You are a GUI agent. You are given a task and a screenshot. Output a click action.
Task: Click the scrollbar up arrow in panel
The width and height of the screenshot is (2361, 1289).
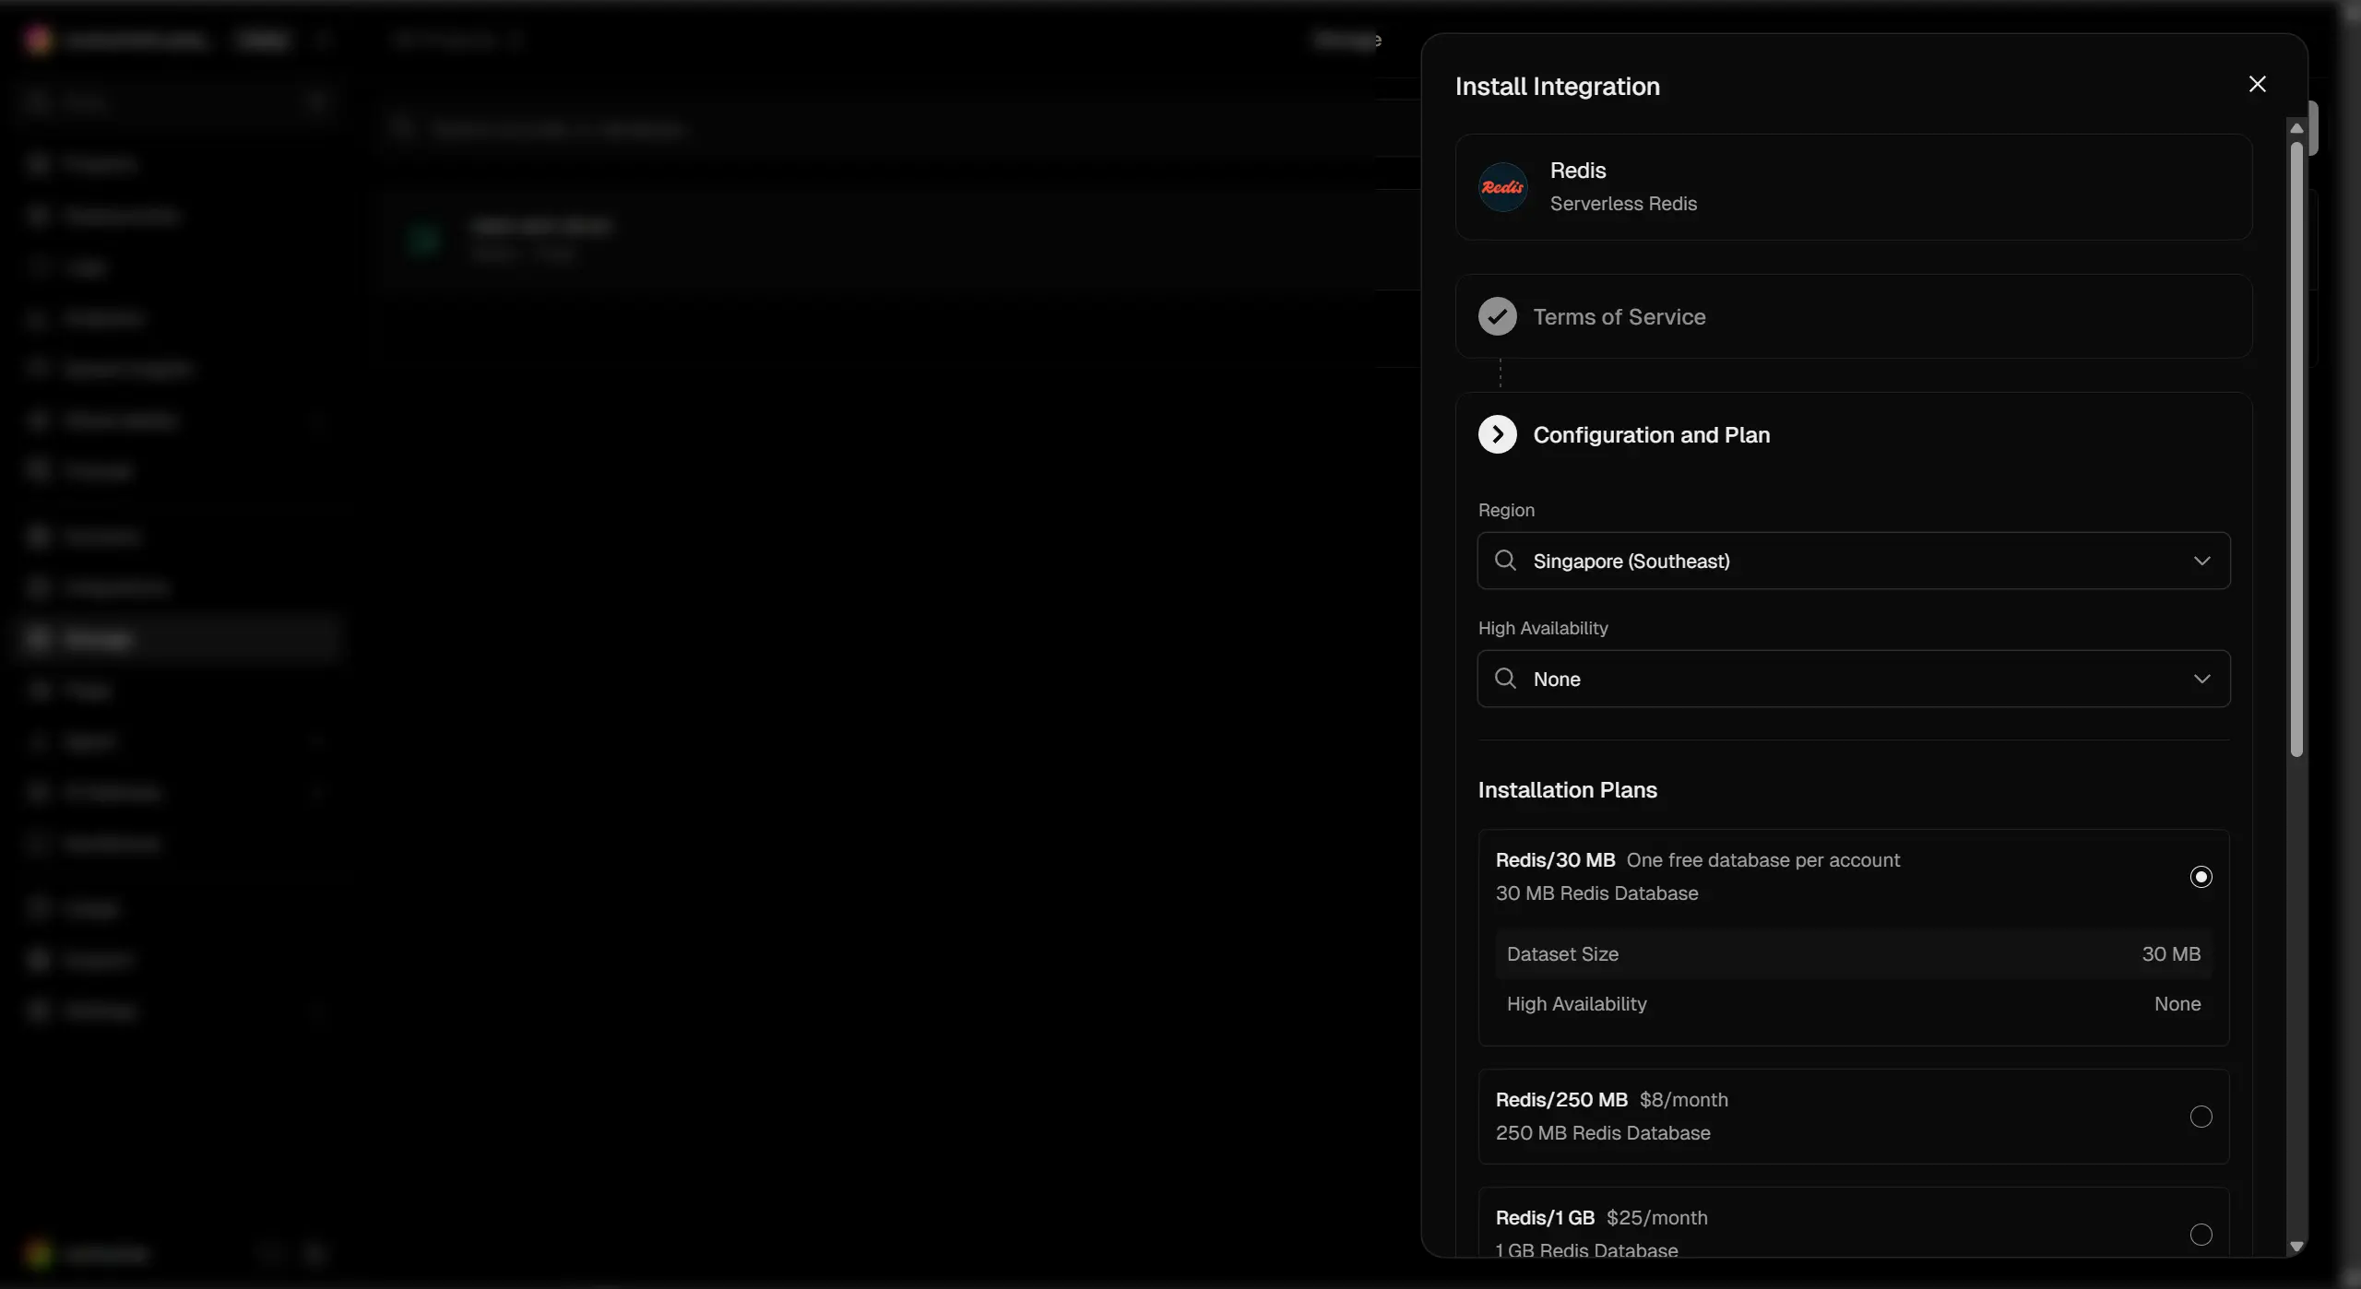coord(2296,128)
